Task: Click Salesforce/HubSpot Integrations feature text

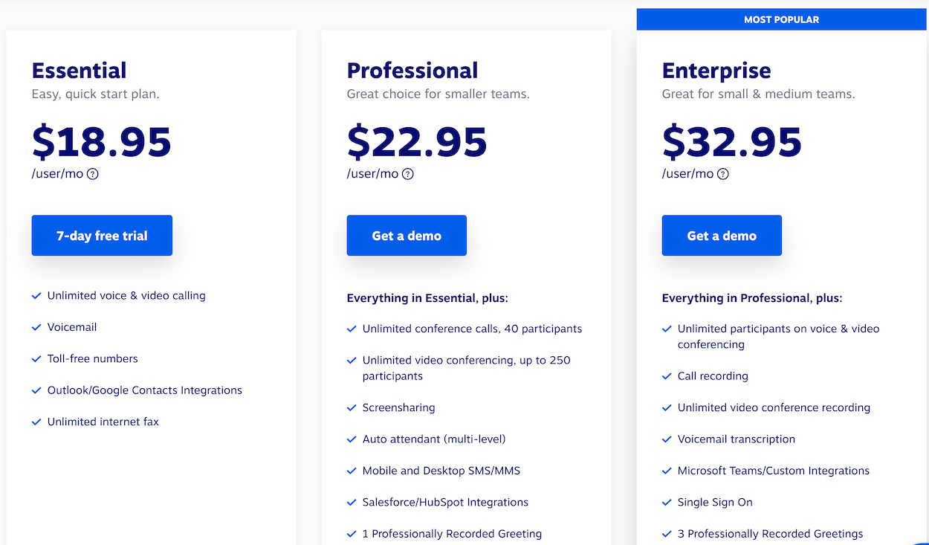Action: coord(445,502)
